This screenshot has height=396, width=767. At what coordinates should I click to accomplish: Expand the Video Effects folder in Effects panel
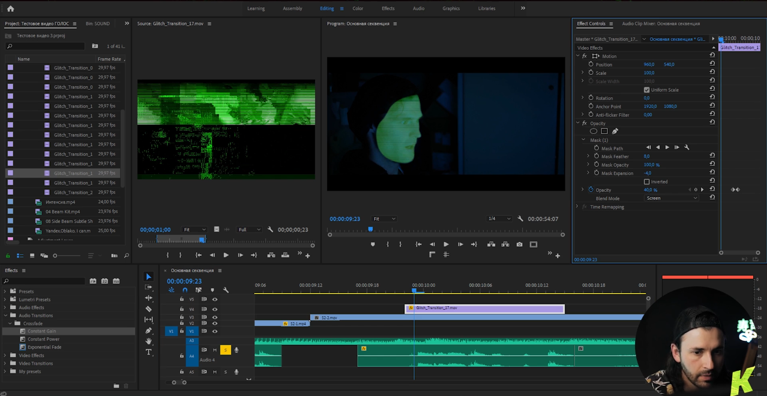click(6, 355)
